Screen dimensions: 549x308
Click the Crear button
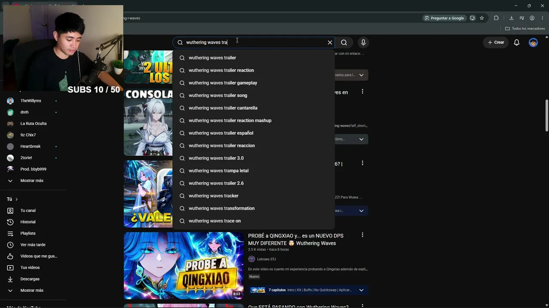coord(496,42)
